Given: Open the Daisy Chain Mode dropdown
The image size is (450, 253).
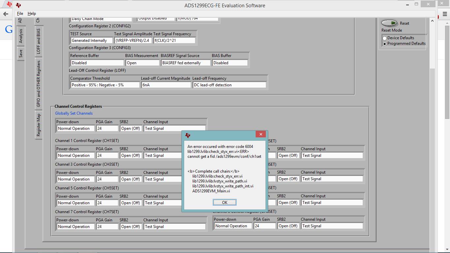Looking at the screenshot, I should [101, 19].
